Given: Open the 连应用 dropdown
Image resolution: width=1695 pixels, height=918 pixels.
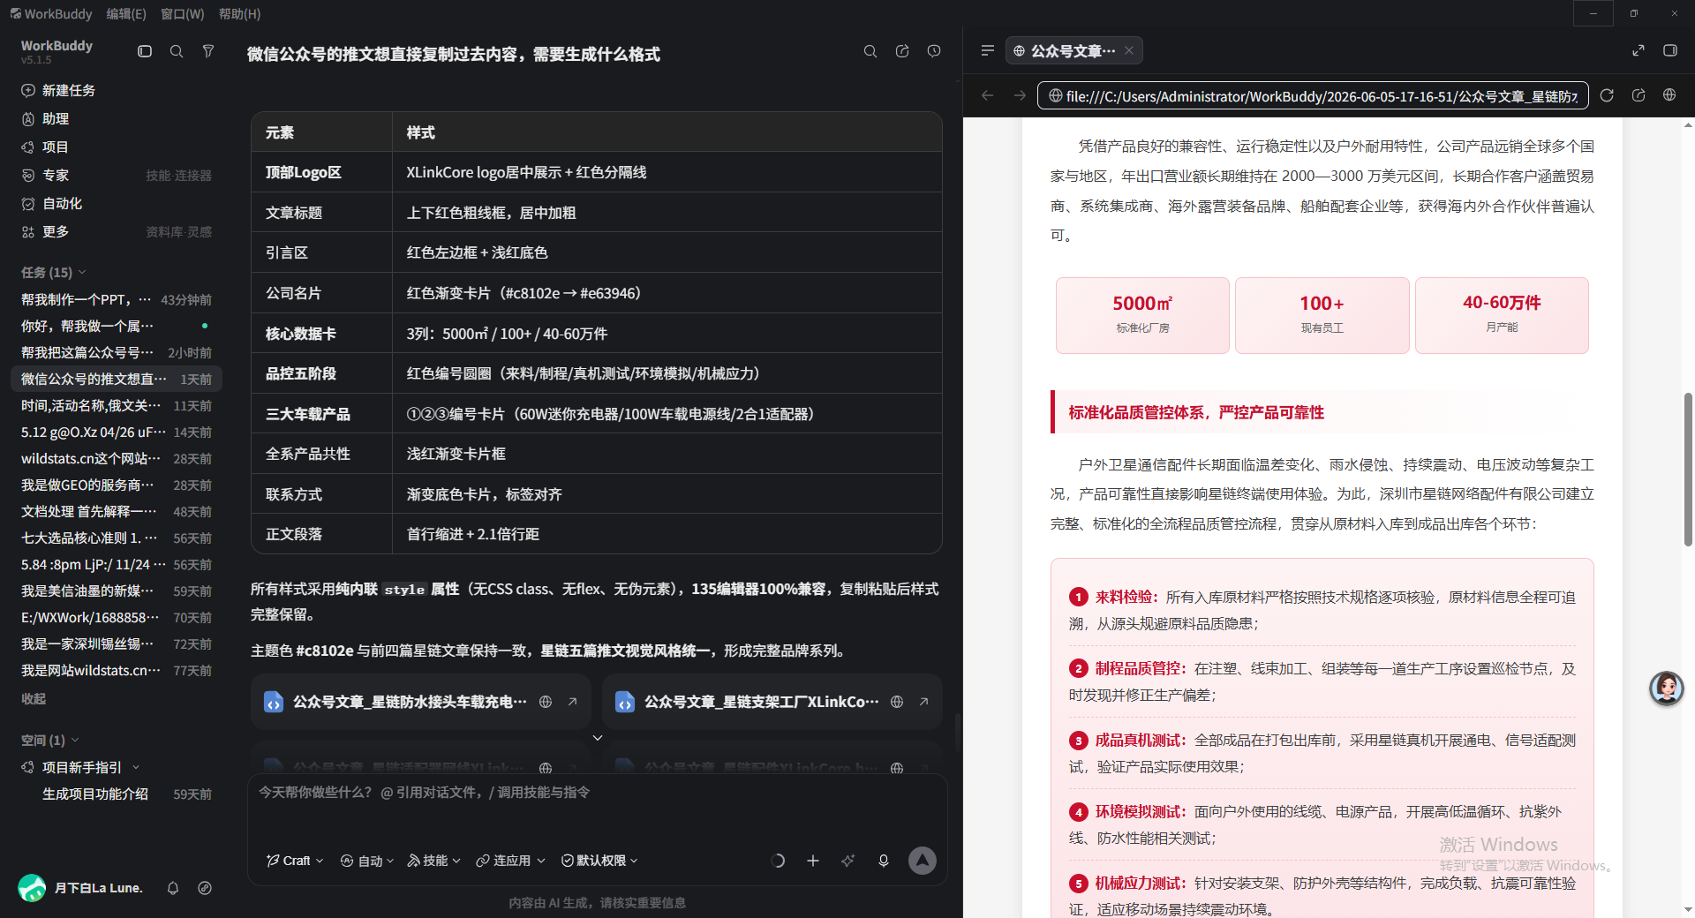Looking at the screenshot, I should tap(511, 861).
